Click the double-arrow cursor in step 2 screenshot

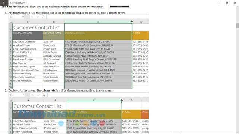click(x=122, y=100)
